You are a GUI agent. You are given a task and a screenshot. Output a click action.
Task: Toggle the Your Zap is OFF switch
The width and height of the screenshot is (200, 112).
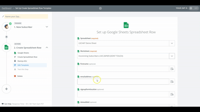point(194,8)
